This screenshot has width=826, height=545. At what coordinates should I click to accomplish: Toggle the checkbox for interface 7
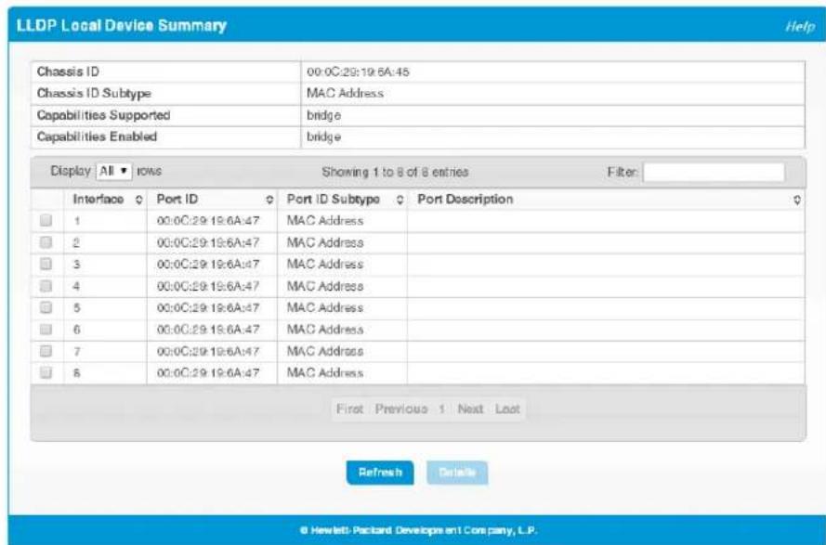pyautogui.click(x=46, y=351)
